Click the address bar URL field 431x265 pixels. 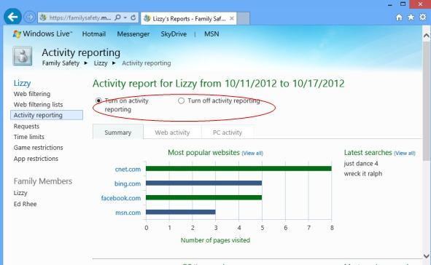coord(80,17)
